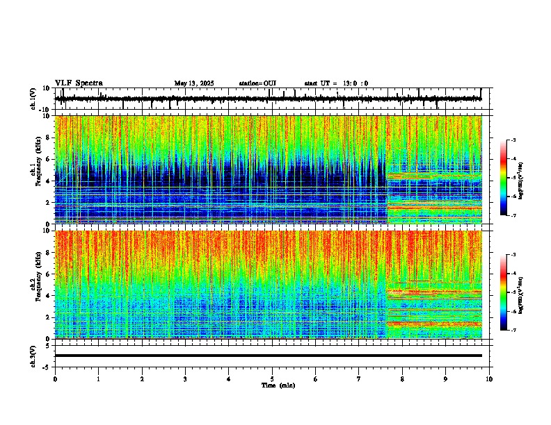Click time axis tick label "9"
Viewport: 551px width, 425px height.
[445, 379]
